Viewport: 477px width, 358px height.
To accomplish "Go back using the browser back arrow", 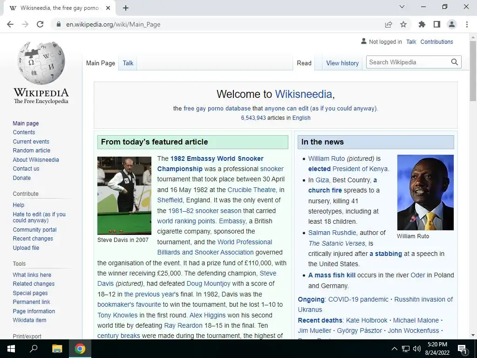I will point(10,24).
